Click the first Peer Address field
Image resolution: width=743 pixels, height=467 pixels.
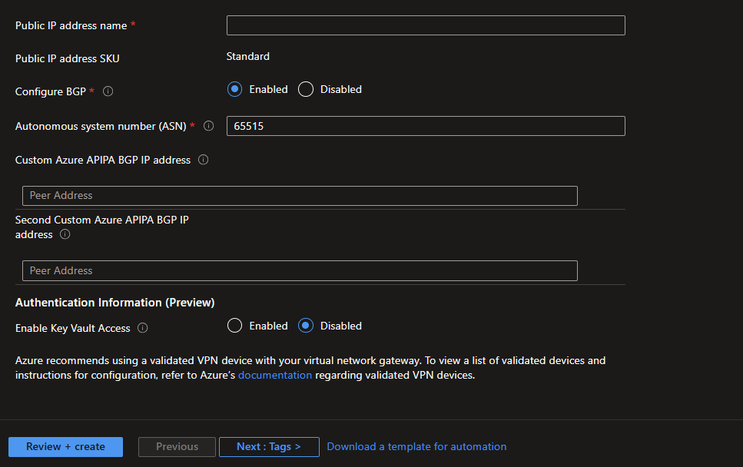(300, 196)
